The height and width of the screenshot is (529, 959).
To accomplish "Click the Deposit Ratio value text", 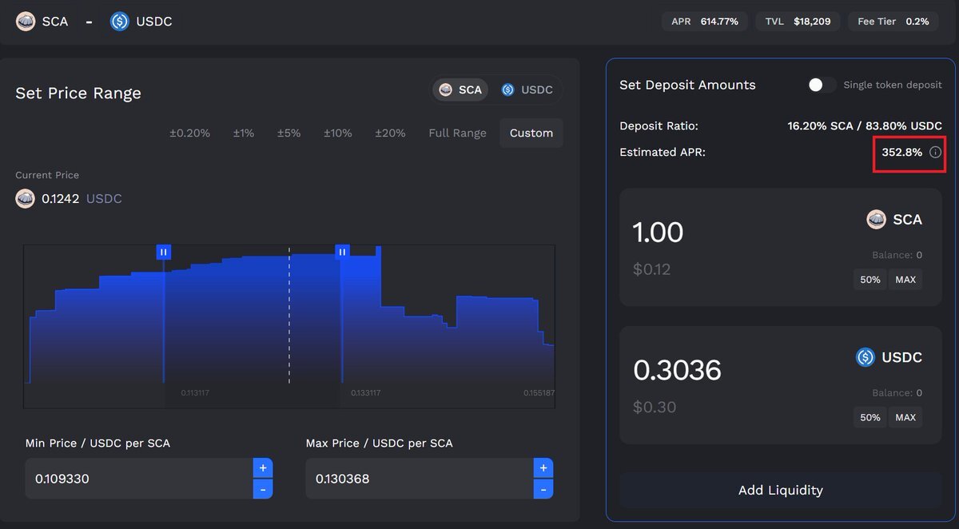I will [x=865, y=126].
